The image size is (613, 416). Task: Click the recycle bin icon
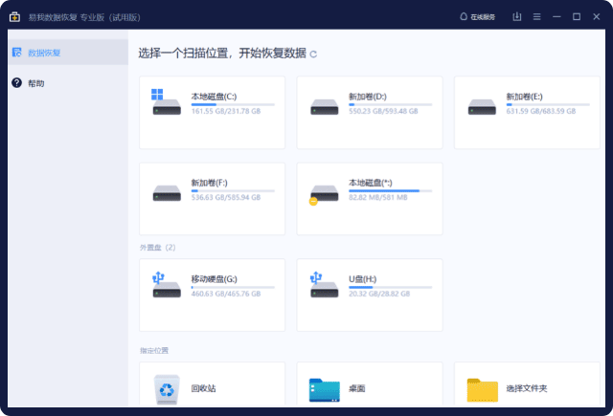click(167, 389)
